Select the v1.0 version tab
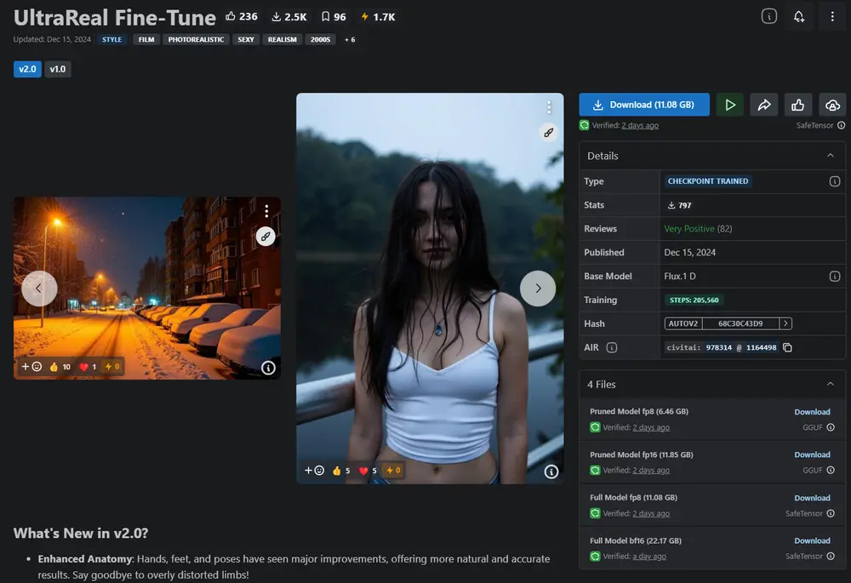The width and height of the screenshot is (851, 583). 58,69
